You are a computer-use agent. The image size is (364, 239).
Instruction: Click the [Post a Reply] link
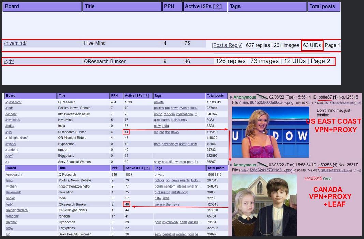coord(227,45)
